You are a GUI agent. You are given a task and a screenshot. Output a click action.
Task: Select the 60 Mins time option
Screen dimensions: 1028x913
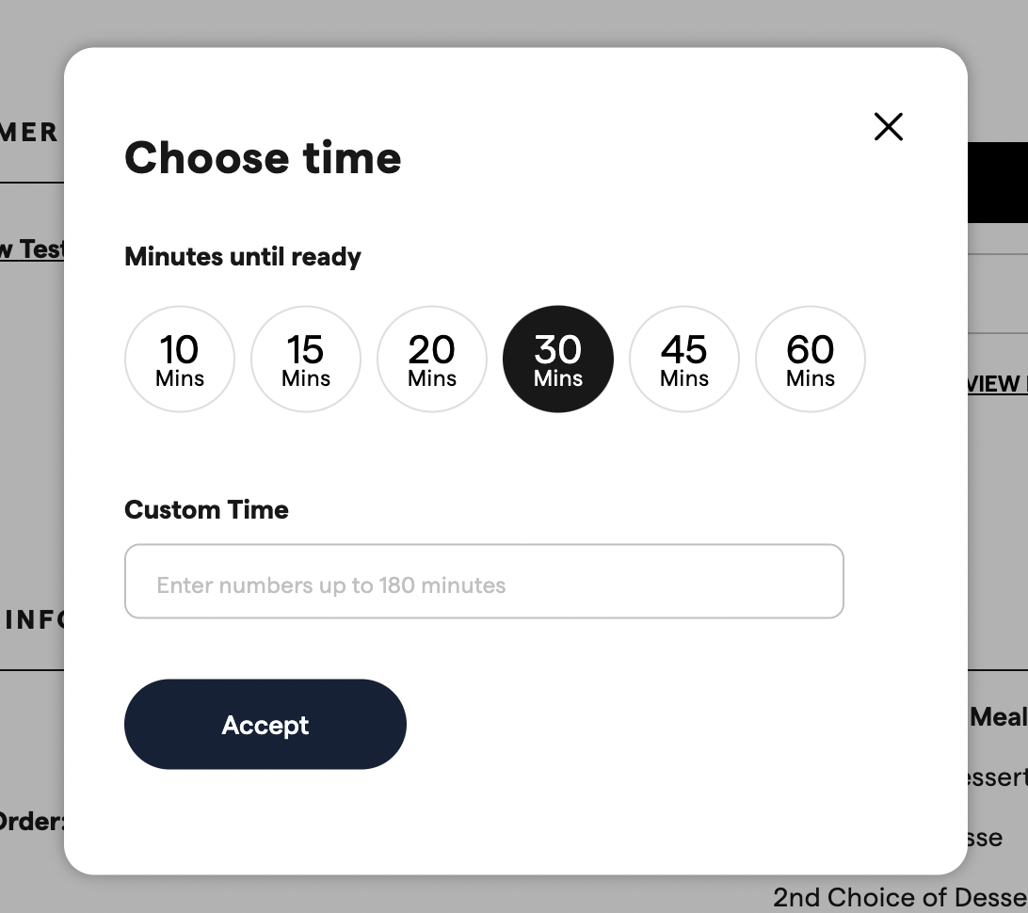[x=810, y=359]
